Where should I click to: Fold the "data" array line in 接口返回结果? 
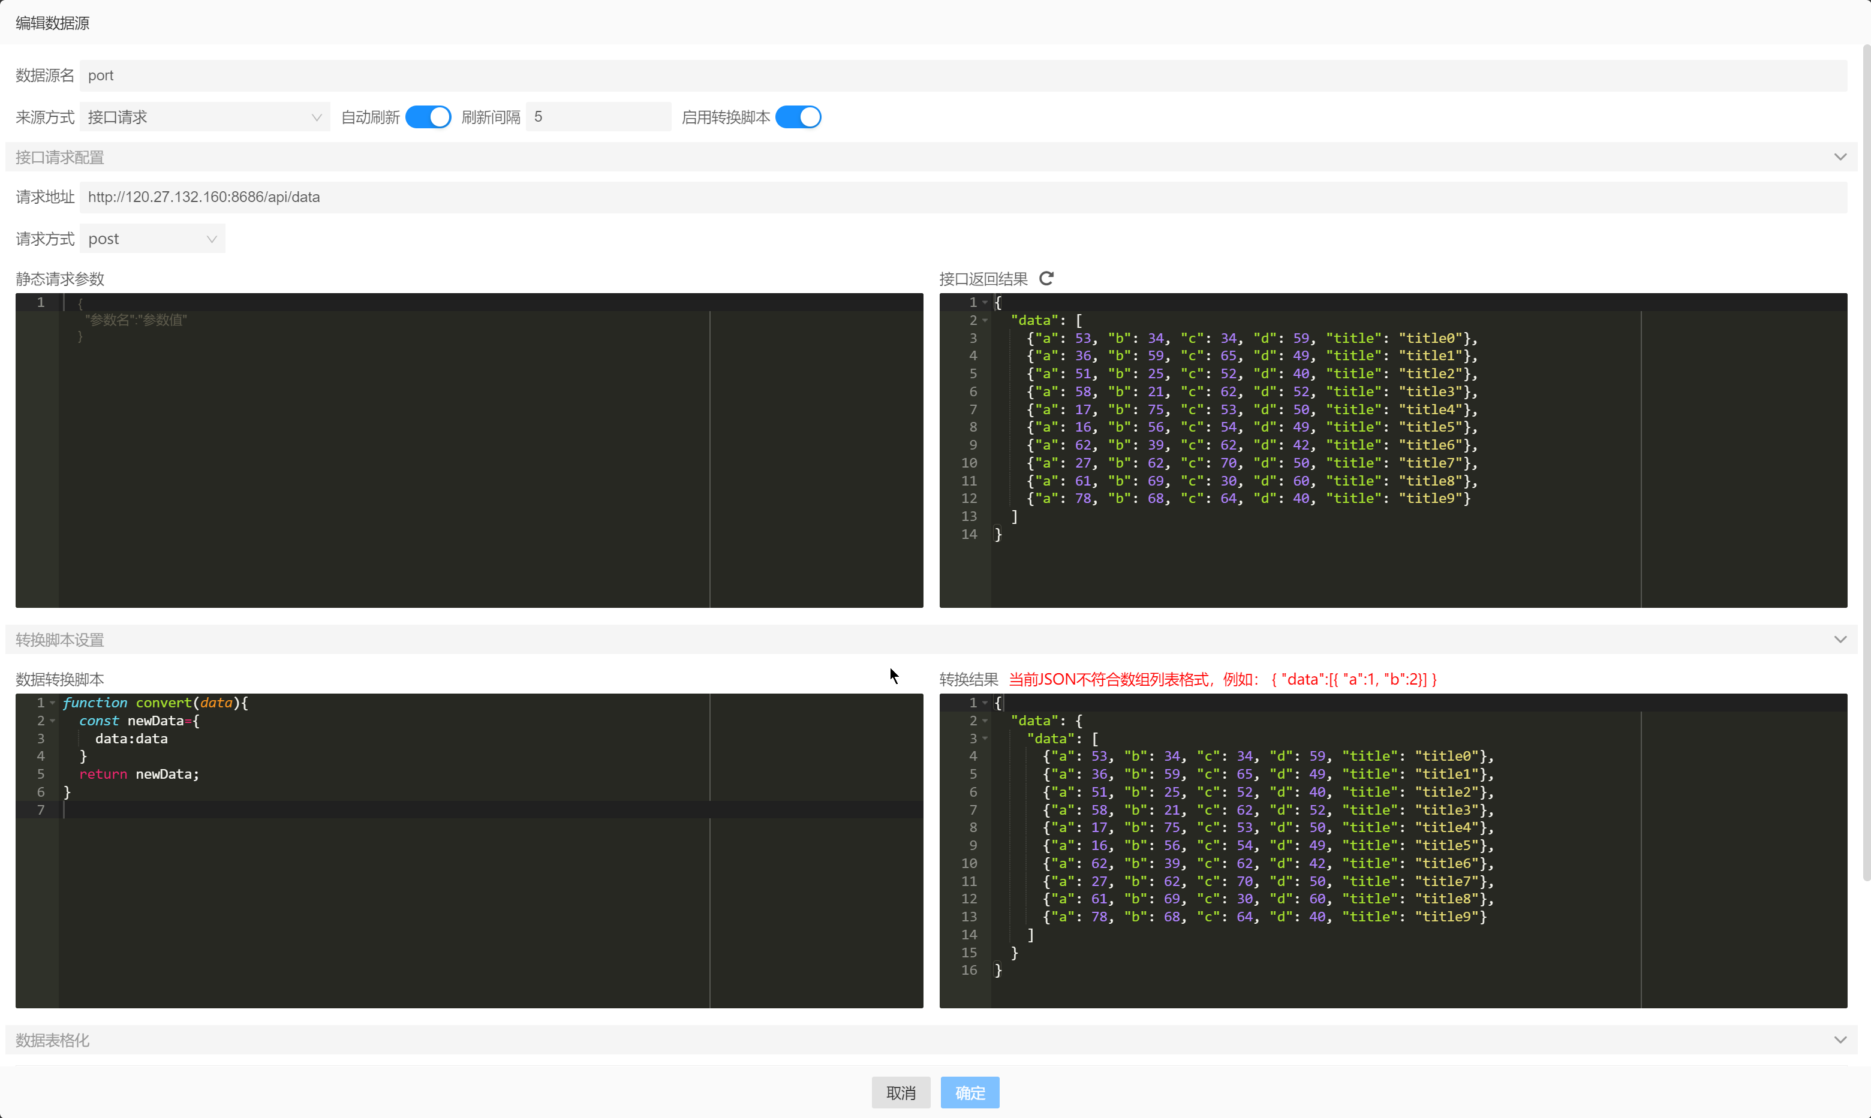[985, 320]
